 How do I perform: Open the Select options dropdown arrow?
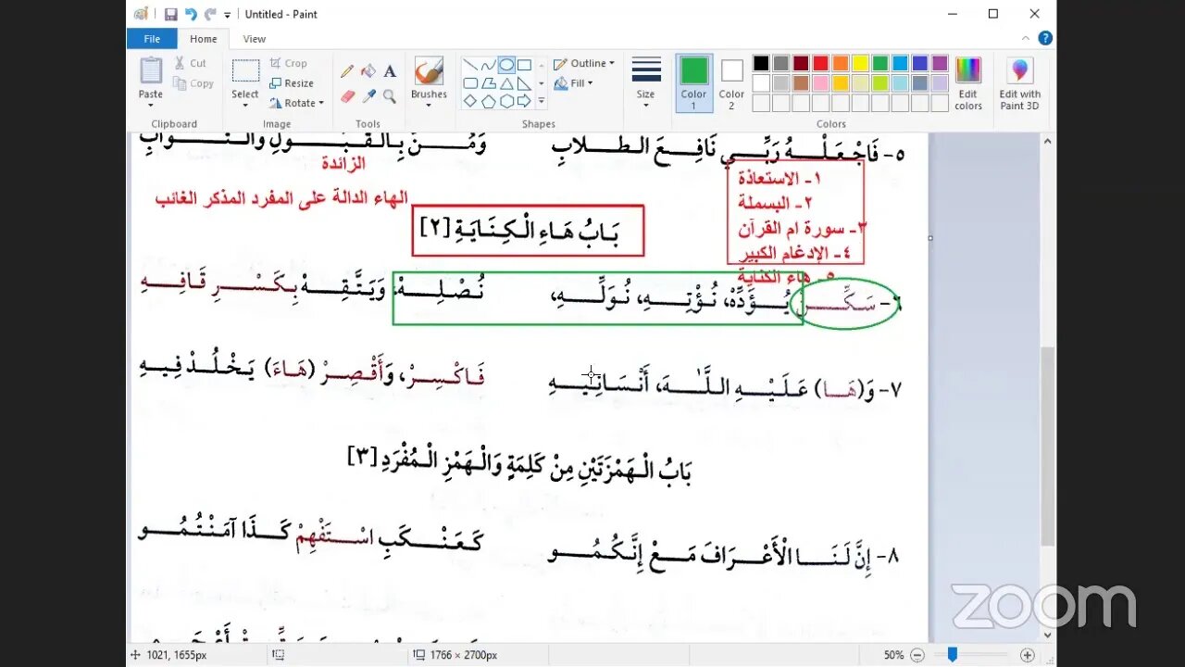[x=245, y=105]
